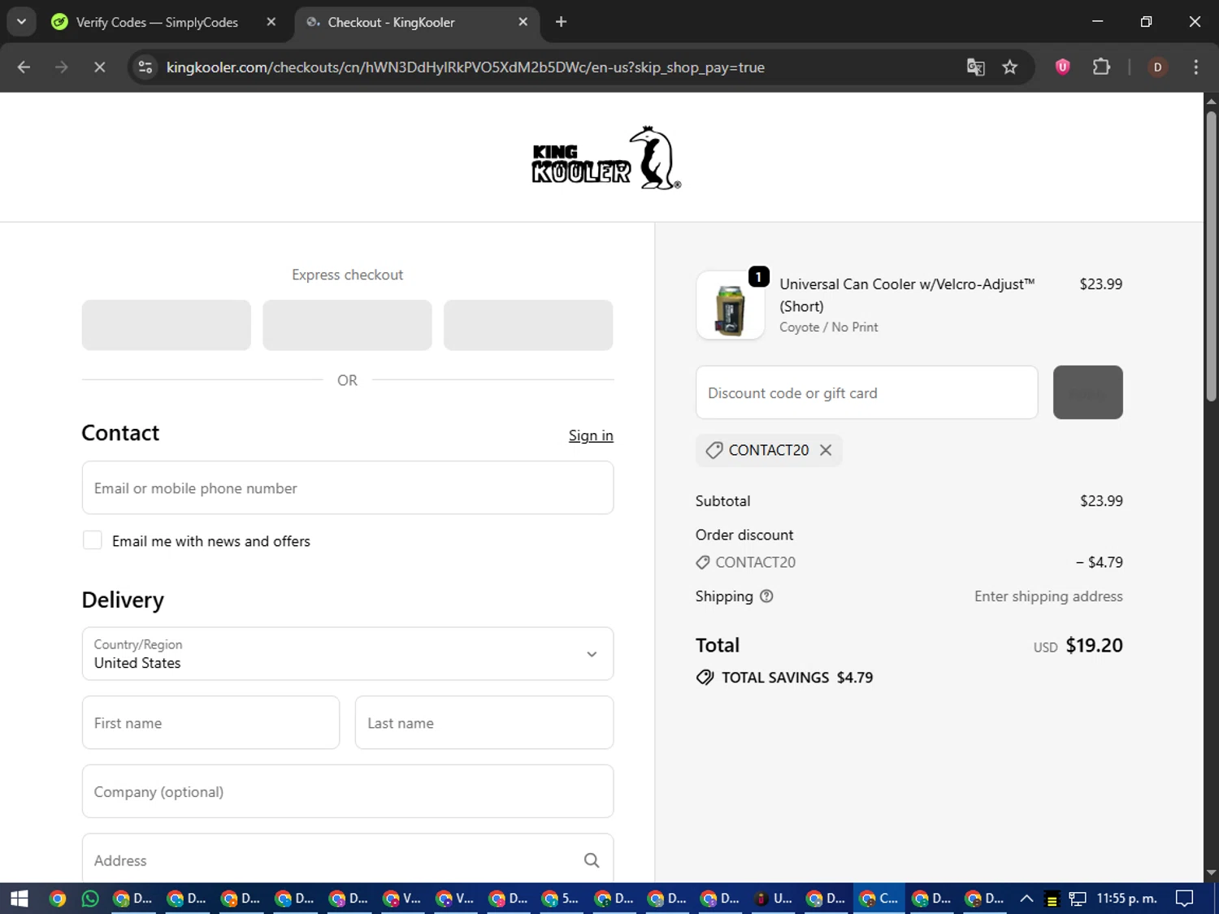The width and height of the screenshot is (1219, 914).
Task: Click the TOTAL SAVINGS $4.79 line
Action: (785, 678)
